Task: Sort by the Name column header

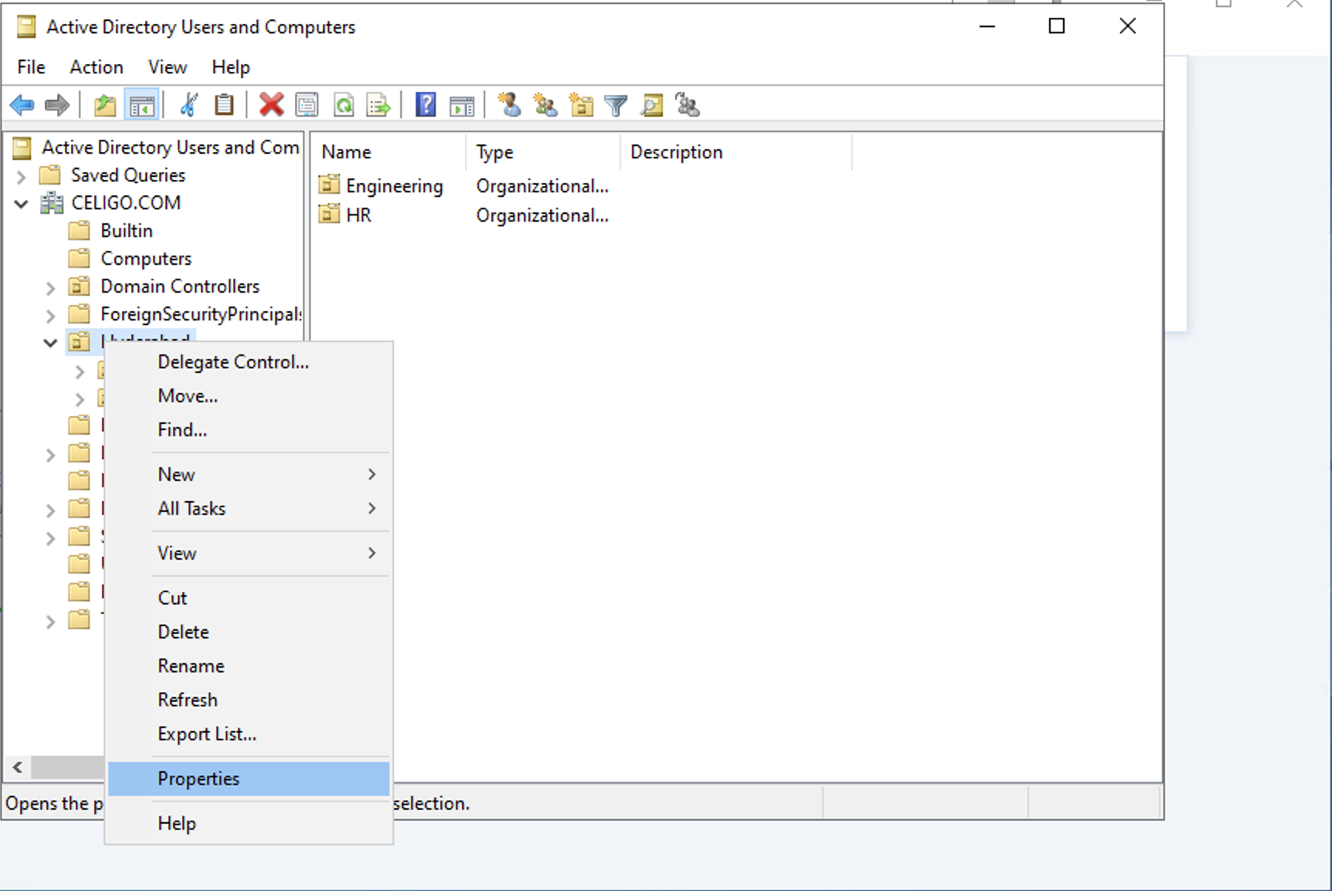Action: coord(389,152)
